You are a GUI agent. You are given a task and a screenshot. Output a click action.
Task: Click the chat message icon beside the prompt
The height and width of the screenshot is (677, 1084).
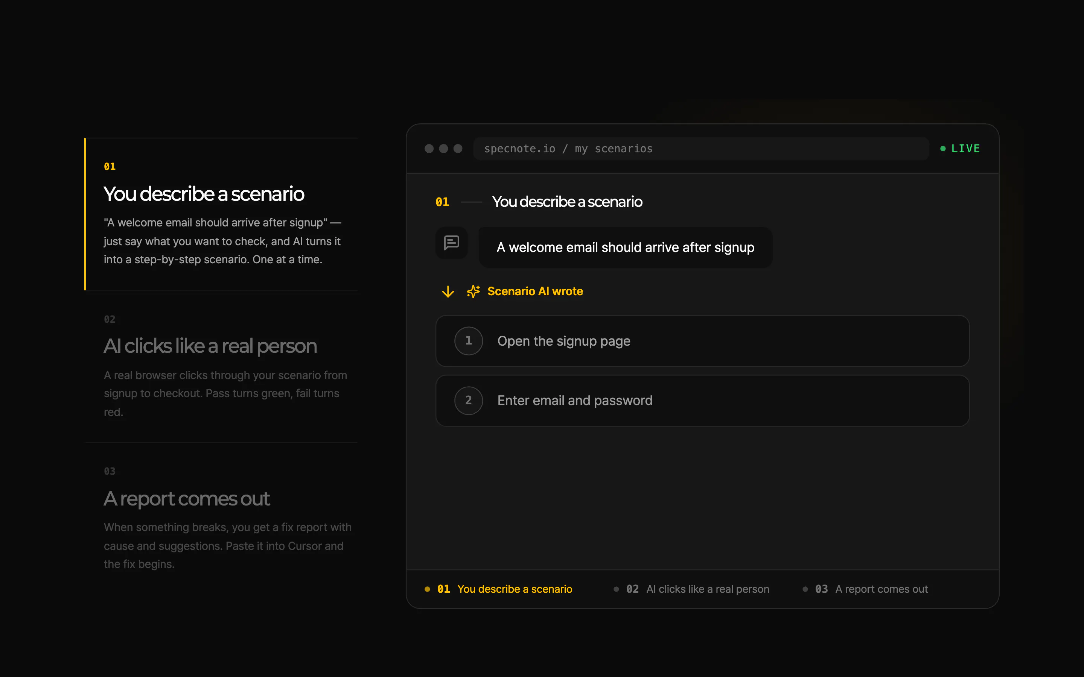[x=451, y=243]
